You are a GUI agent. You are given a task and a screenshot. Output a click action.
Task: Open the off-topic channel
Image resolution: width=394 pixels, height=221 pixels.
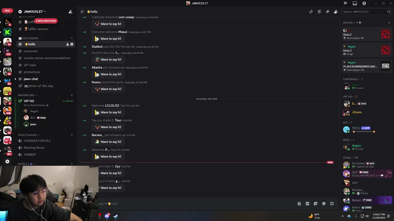click(45, 65)
